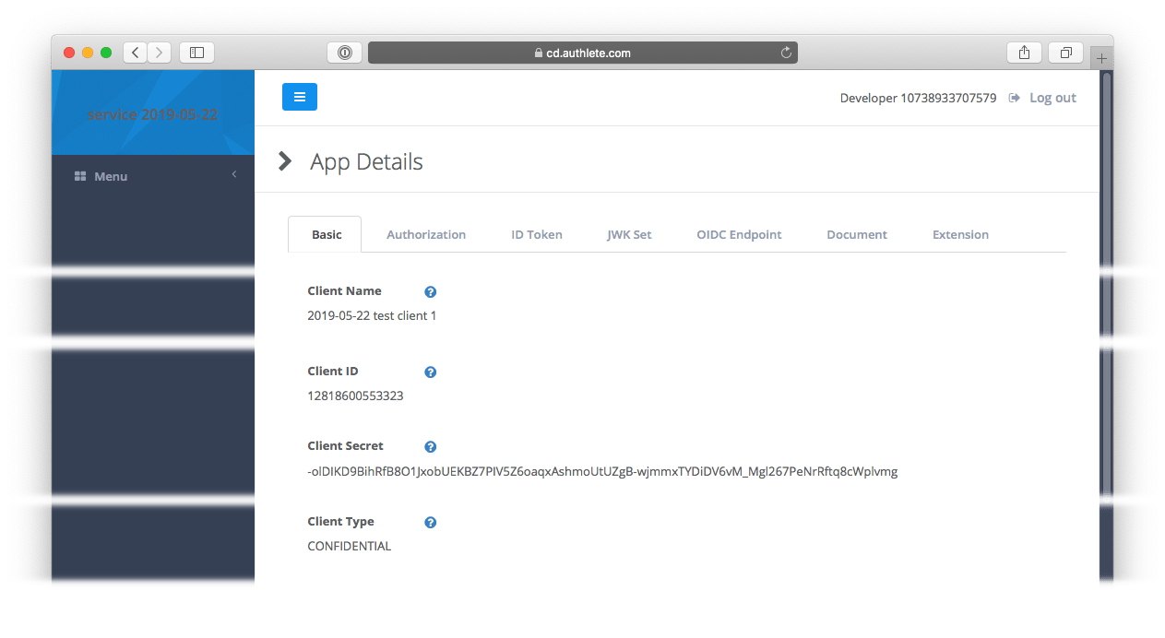Screen dimensions: 1165x638
Task: Click the CONFIDENTIAL client type value
Action: 349,546
